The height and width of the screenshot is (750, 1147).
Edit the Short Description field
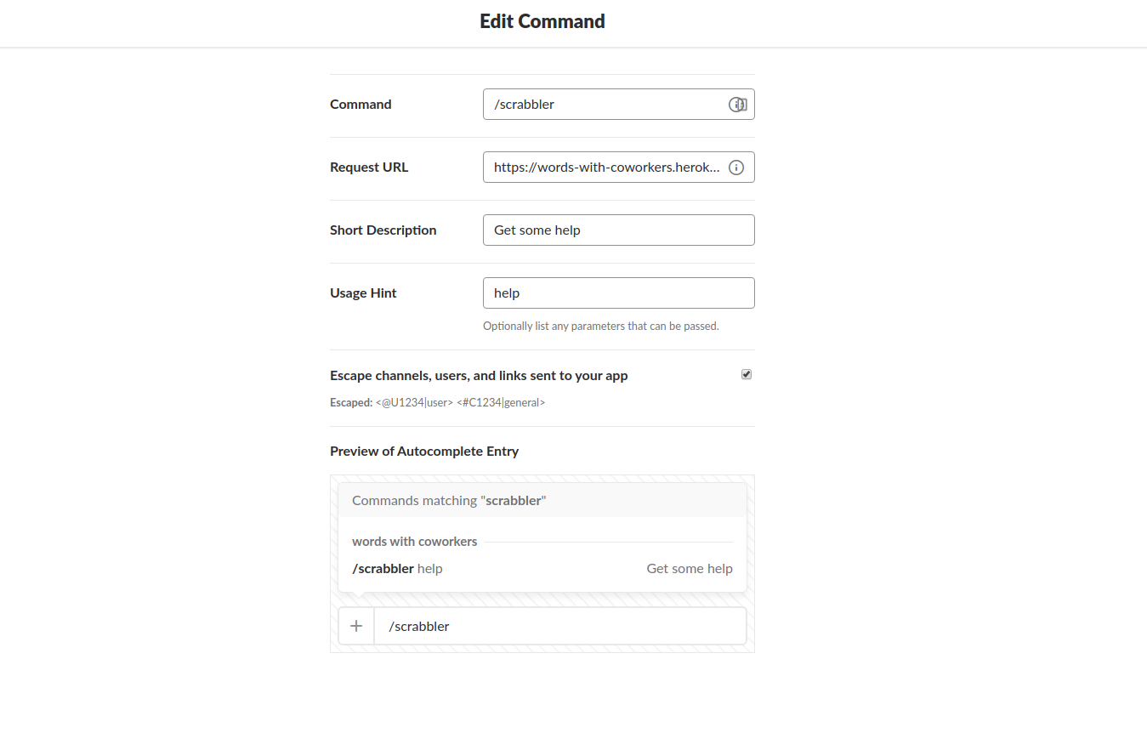[618, 230]
